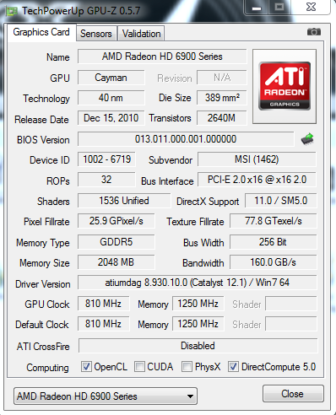Click the window X close button
This screenshot has height=415, width=336.
[x=311, y=8]
